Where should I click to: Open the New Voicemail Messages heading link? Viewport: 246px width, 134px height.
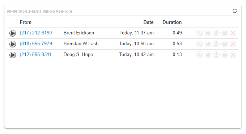tap(40, 12)
